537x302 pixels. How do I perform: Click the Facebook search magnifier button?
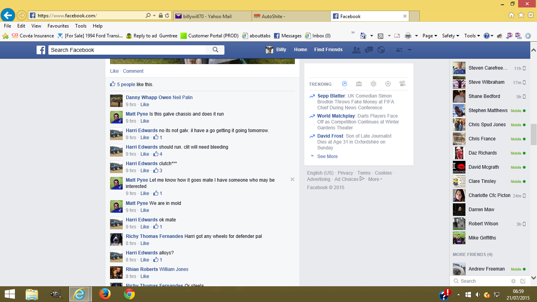pyautogui.click(x=215, y=50)
